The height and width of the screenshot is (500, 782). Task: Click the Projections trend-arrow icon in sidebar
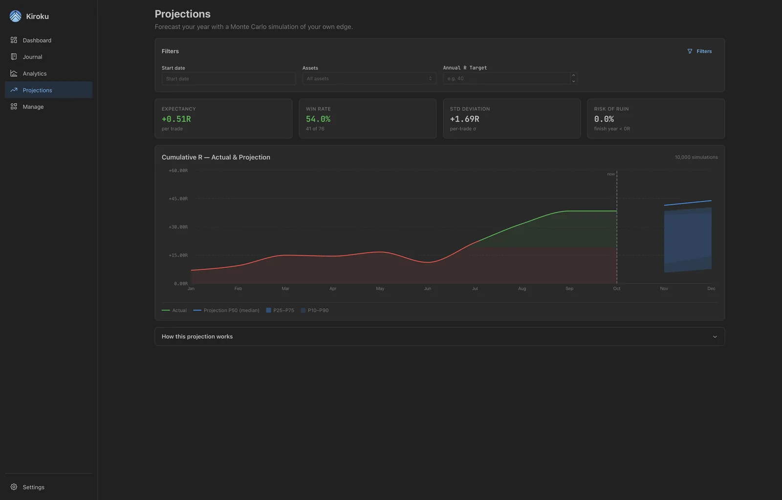point(14,90)
